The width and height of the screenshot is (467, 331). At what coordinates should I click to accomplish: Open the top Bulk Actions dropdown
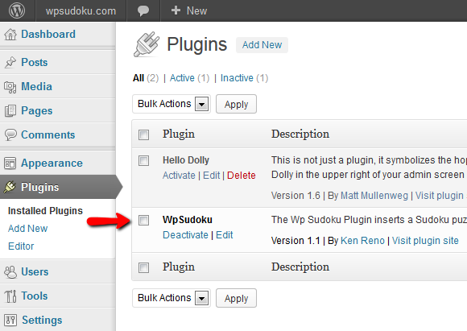coord(172,104)
